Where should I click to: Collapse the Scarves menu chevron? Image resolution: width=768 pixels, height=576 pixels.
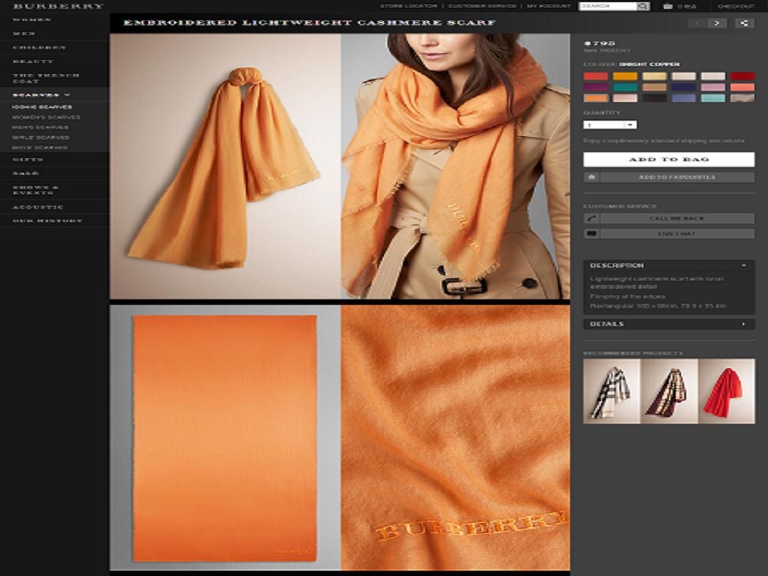(67, 94)
